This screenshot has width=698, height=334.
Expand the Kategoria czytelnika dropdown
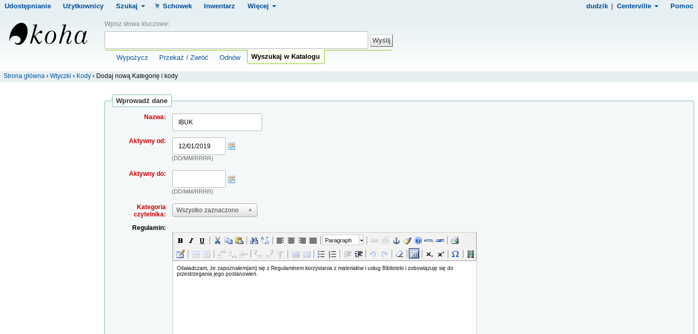(214, 210)
